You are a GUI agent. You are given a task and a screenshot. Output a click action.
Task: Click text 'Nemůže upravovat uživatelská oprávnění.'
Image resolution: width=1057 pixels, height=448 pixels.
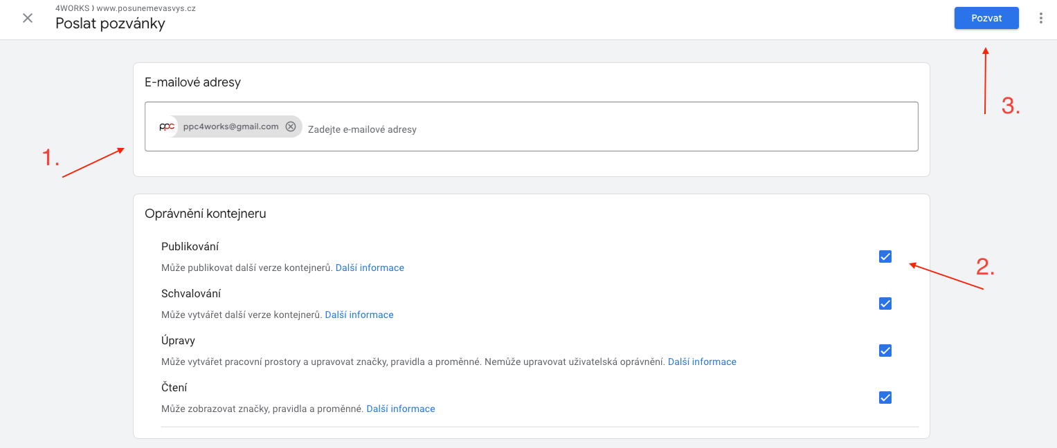point(575,362)
